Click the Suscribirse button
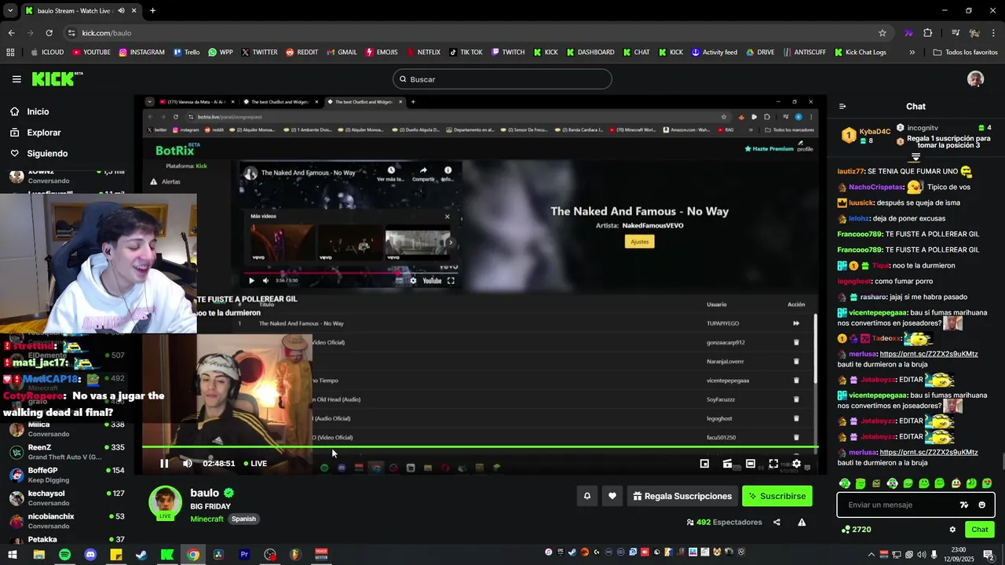 click(x=777, y=496)
